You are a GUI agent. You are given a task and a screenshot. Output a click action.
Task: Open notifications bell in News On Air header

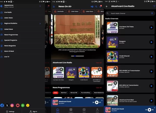pos(100,6)
